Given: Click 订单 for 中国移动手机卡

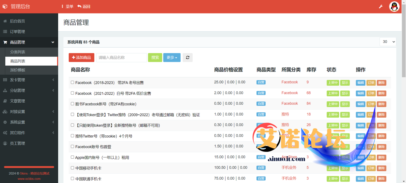Looking at the screenshot, I should click(x=371, y=168).
